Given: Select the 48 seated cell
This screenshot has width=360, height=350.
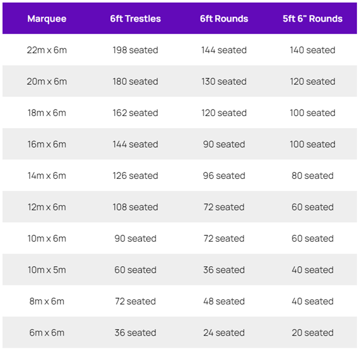Looking at the screenshot, I should point(224,302).
